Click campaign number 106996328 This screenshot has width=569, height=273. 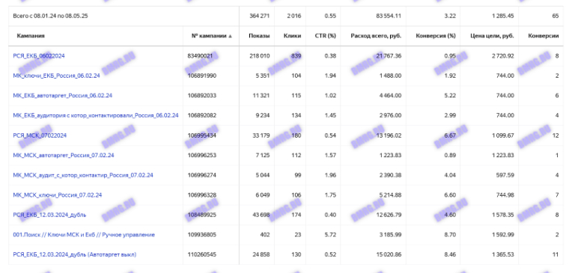pos(201,195)
